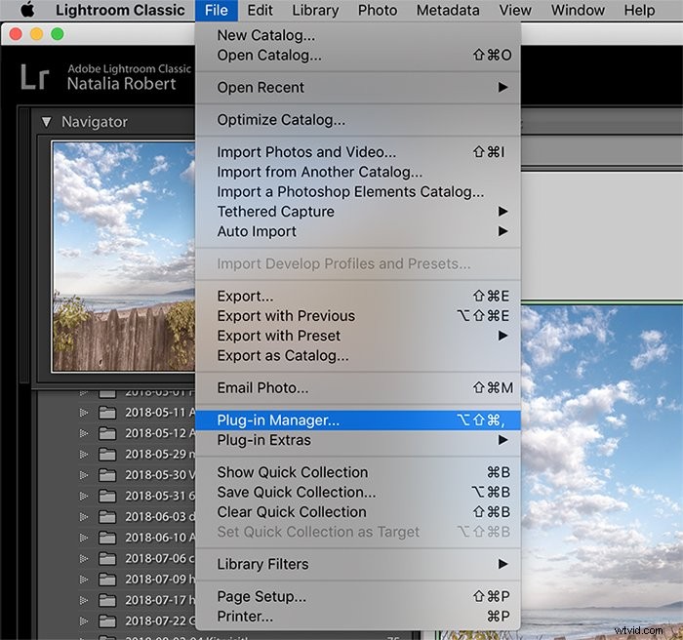The width and height of the screenshot is (683, 640).
Task: Choose Import Photos and Video...
Action: point(358,152)
